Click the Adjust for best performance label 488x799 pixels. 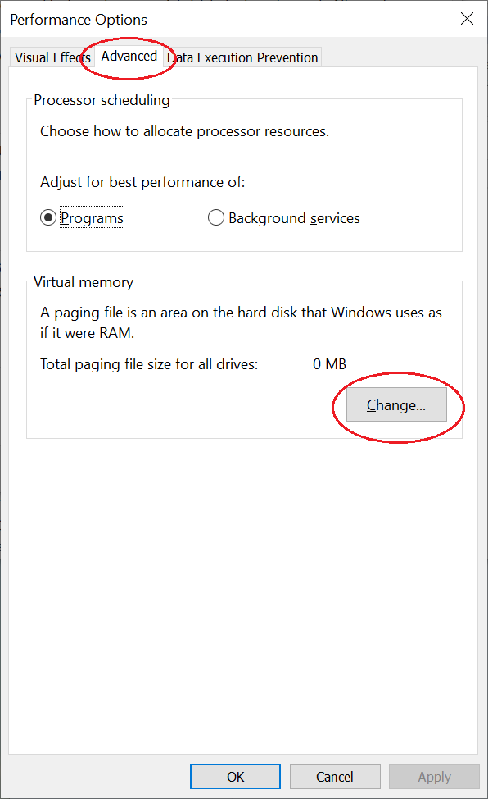point(142,182)
